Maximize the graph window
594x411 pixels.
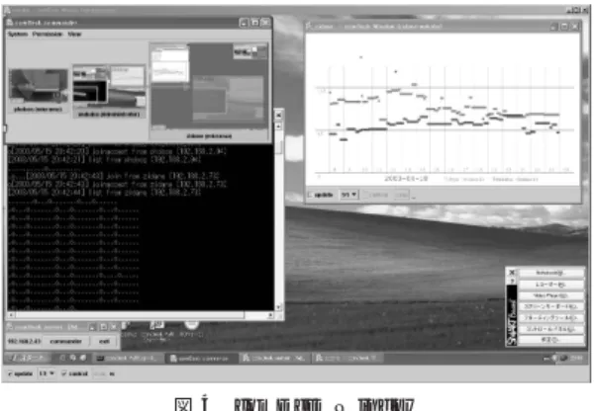tap(565, 27)
